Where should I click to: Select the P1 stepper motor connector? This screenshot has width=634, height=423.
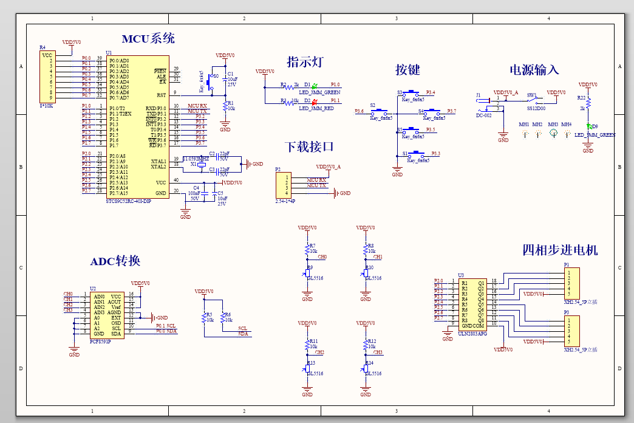(571, 283)
